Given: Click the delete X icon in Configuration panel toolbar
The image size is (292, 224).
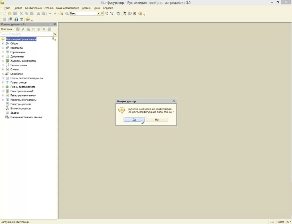Looking at the screenshot, I should 34,29.
